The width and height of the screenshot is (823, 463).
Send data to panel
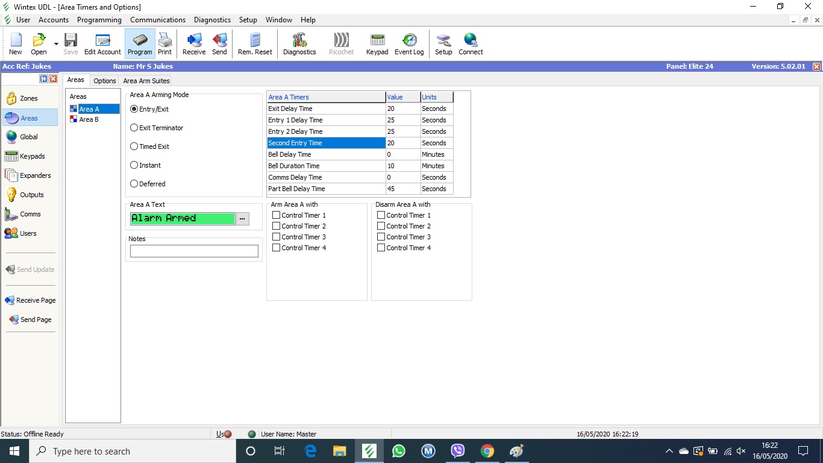(219, 44)
